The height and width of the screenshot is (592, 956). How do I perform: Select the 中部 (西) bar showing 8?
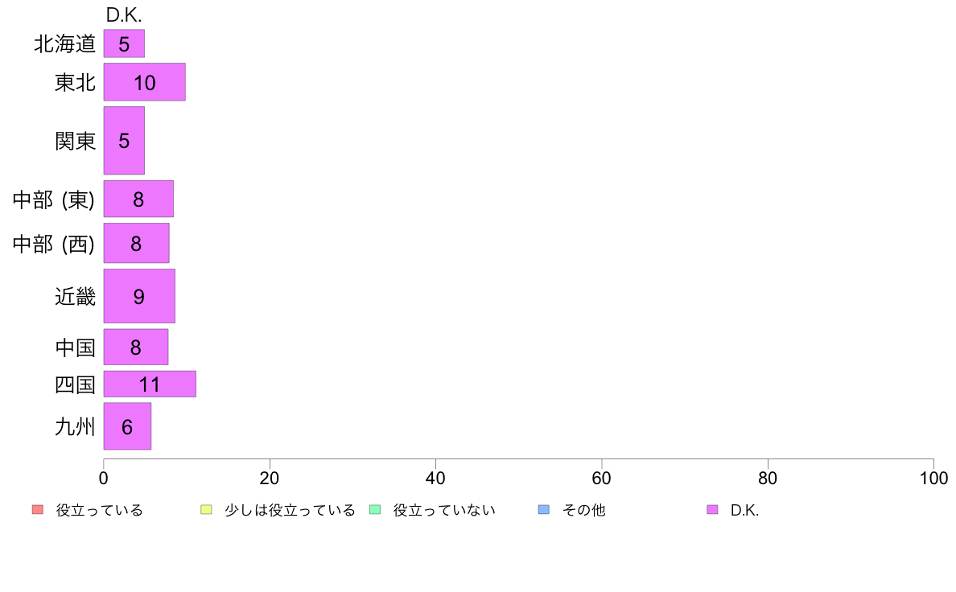coord(136,243)
